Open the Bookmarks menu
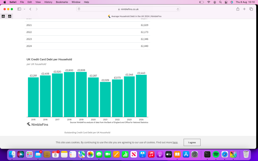 [62, 2]
